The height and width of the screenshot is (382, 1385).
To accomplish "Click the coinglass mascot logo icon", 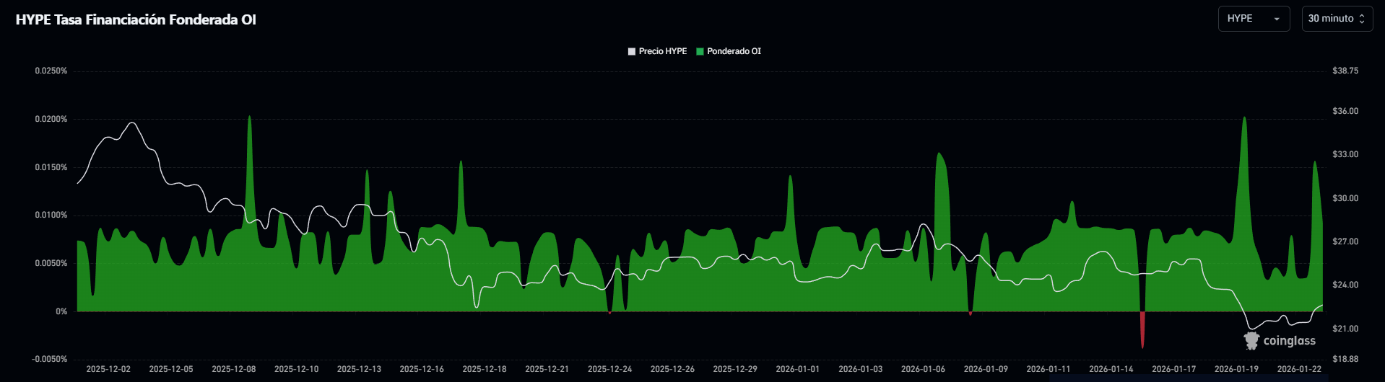I will 1251,341.
